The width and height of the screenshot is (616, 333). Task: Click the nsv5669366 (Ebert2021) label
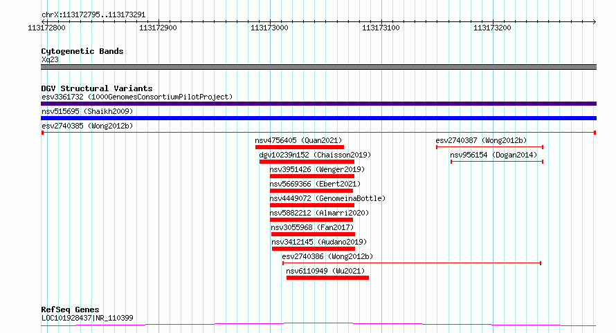point(315,184)
